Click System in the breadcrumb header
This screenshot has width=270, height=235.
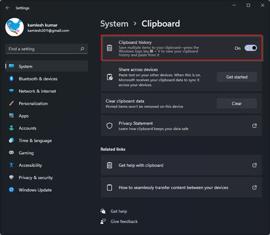pyautogui.click(x=114, y=24)
